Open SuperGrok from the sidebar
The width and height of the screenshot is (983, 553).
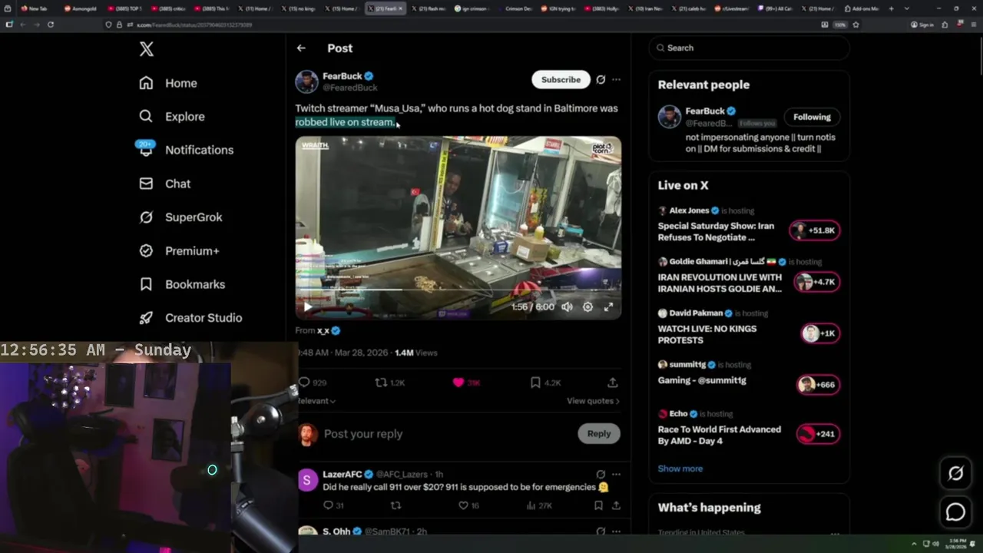pos(180,217)
